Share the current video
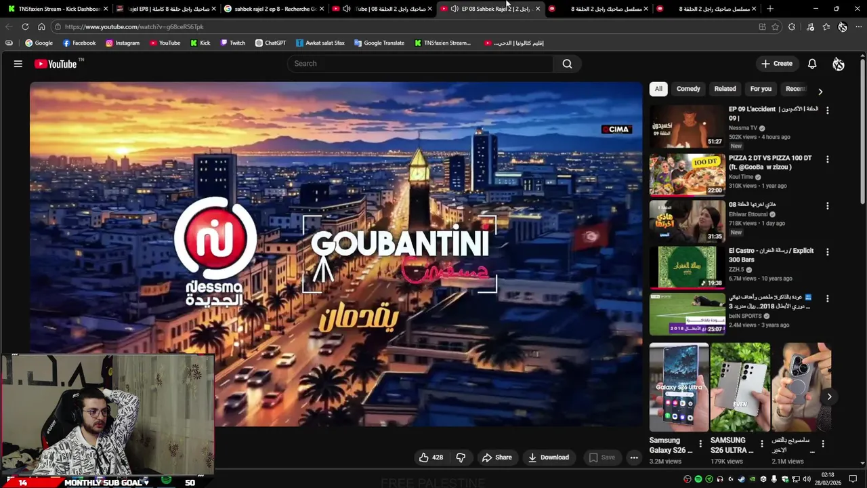This screenshot has height=488, width=867. (x=496, y=457)
